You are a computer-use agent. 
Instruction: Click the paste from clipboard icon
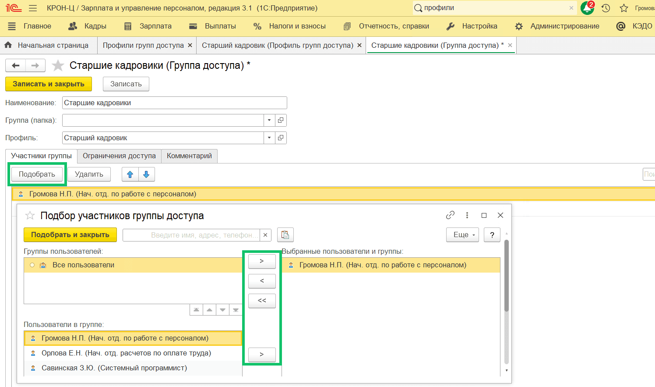pyautogui.click(x=285, y=235)
